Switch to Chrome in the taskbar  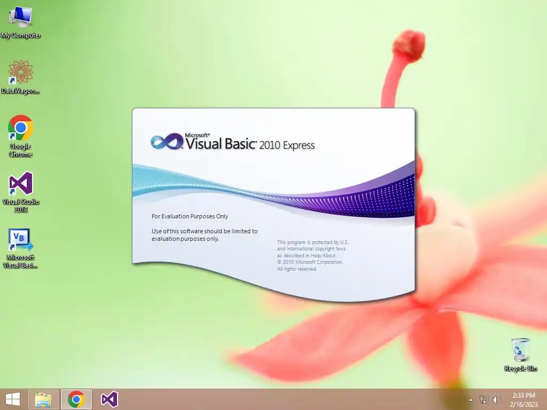click(x=76, y=399)
